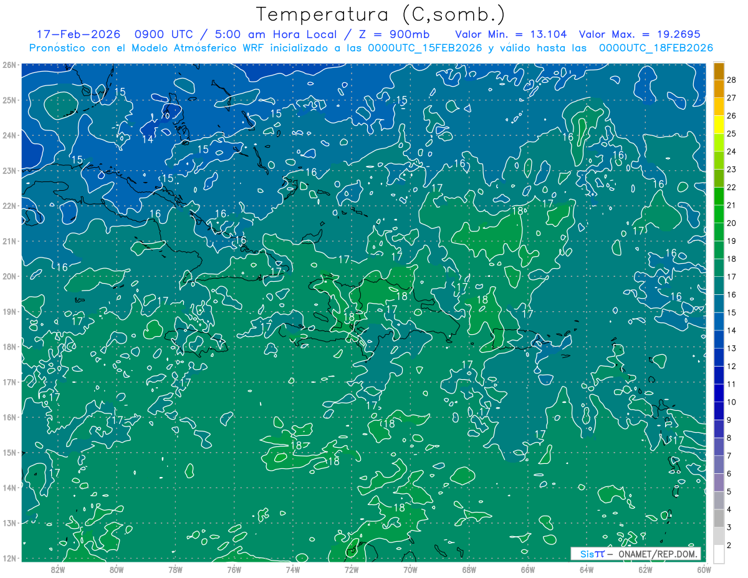Click the "18N" latitude label

click(x=9, y=347)
